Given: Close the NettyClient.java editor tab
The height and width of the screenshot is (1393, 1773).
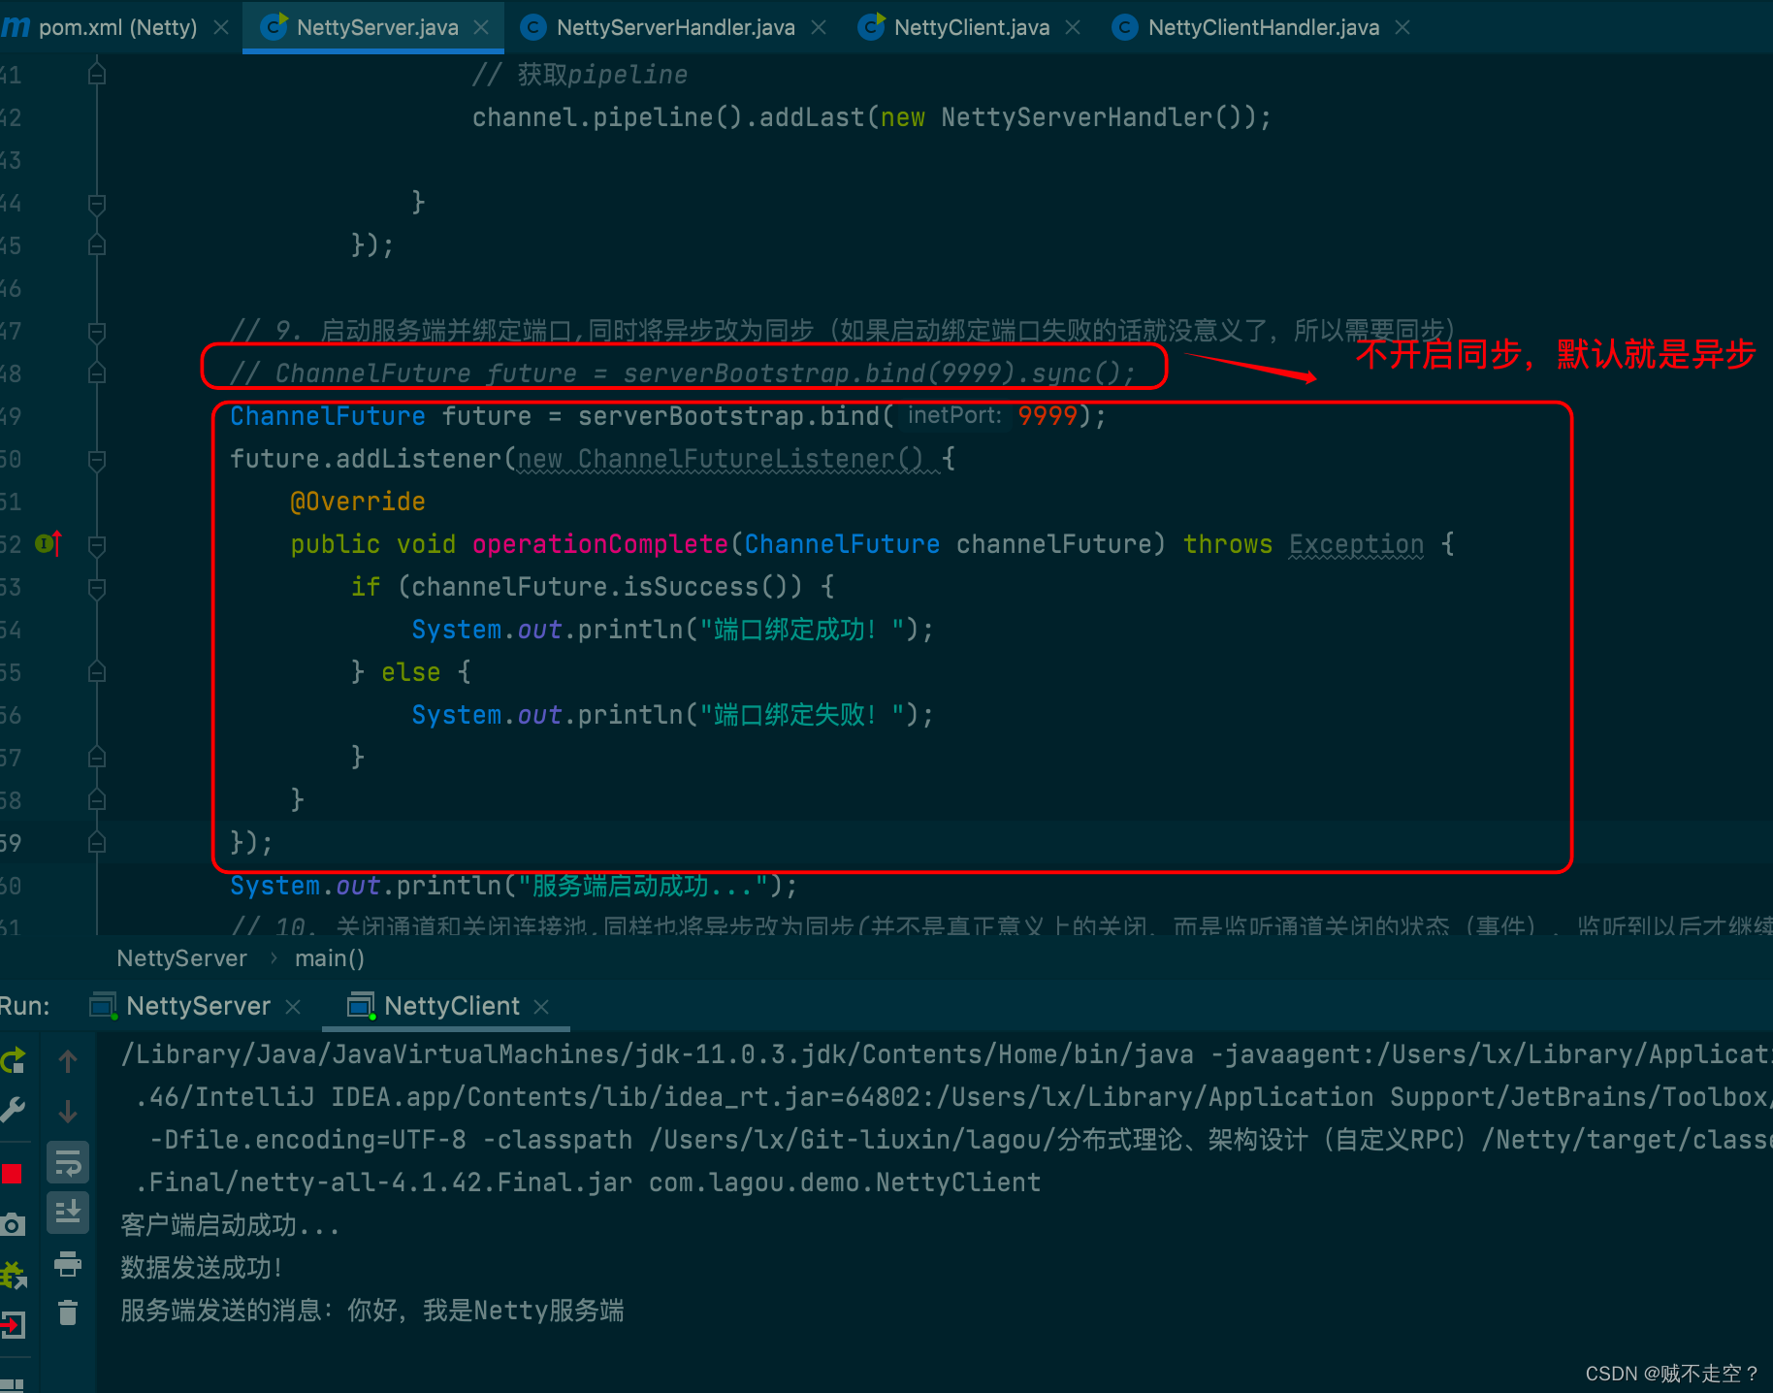Looking at the screenshot, I should (1073, 27).
